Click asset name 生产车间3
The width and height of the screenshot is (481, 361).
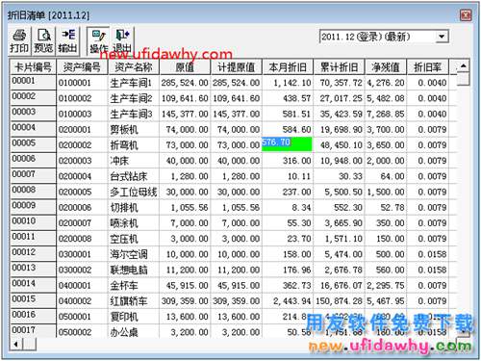(131, 114)
